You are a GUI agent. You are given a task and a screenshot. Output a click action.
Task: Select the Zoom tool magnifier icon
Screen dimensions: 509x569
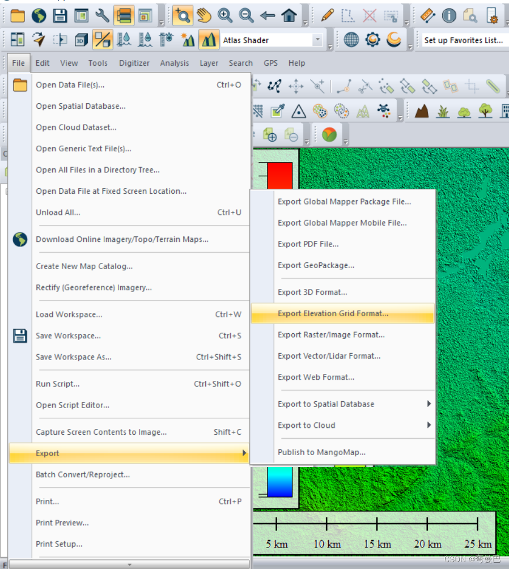point(183,16)
